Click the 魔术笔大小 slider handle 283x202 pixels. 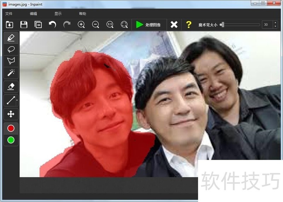click(223, 24)
